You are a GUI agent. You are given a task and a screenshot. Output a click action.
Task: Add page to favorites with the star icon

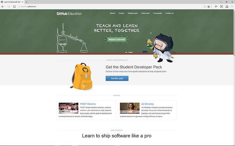pyautogui.click(x=209, y=7)
